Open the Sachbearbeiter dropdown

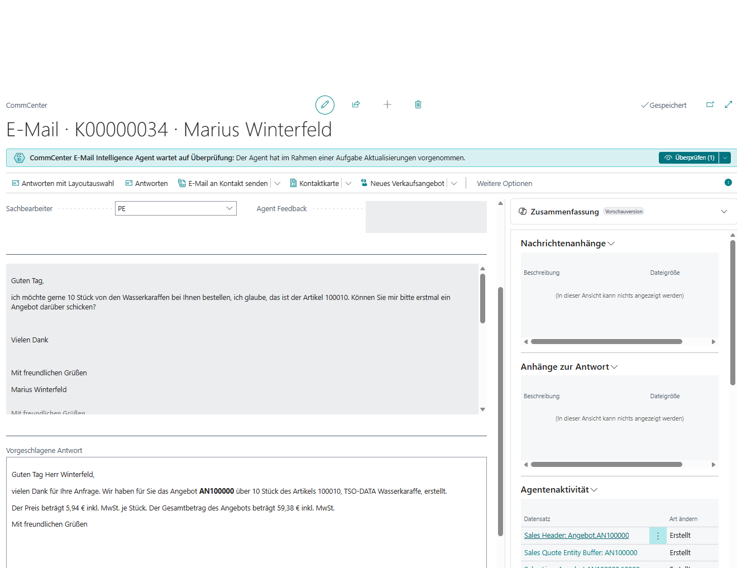pos(229,208)
